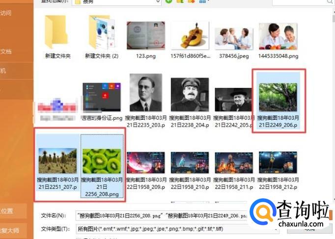Select forest tree image 2249_206
The width and height of the screenshot is (335, 239).
point(279,99)
